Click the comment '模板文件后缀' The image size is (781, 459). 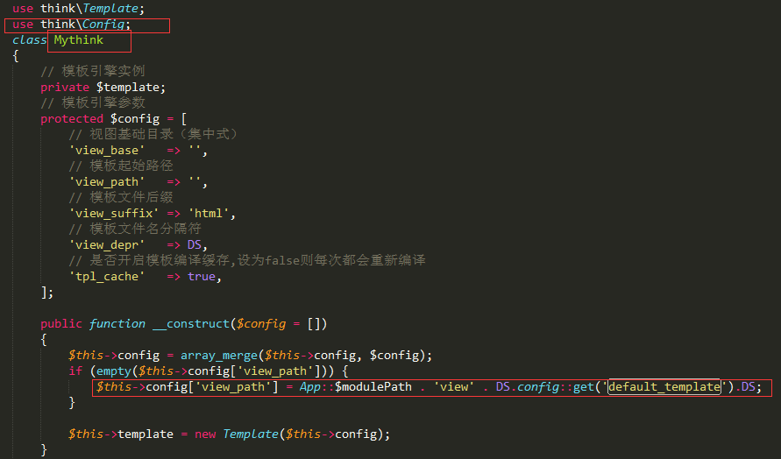121,197
